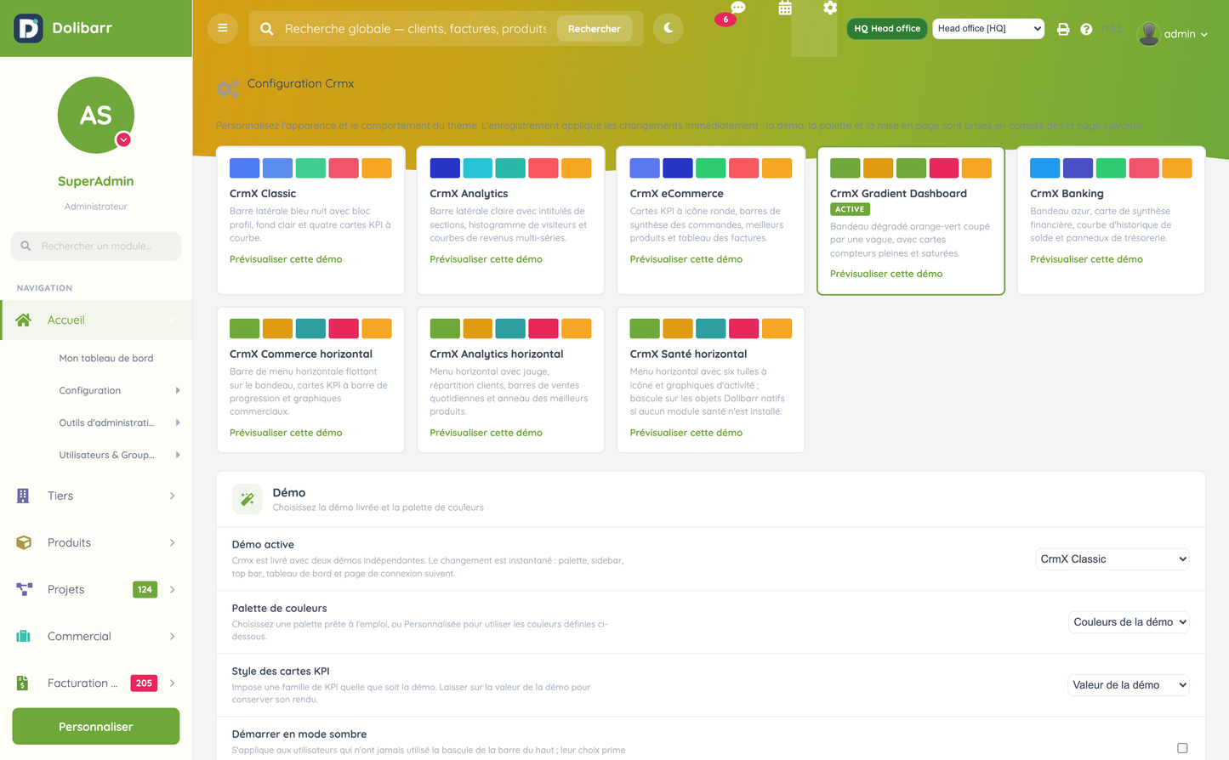
Task: Click the printer icon
Action: 1063,29
